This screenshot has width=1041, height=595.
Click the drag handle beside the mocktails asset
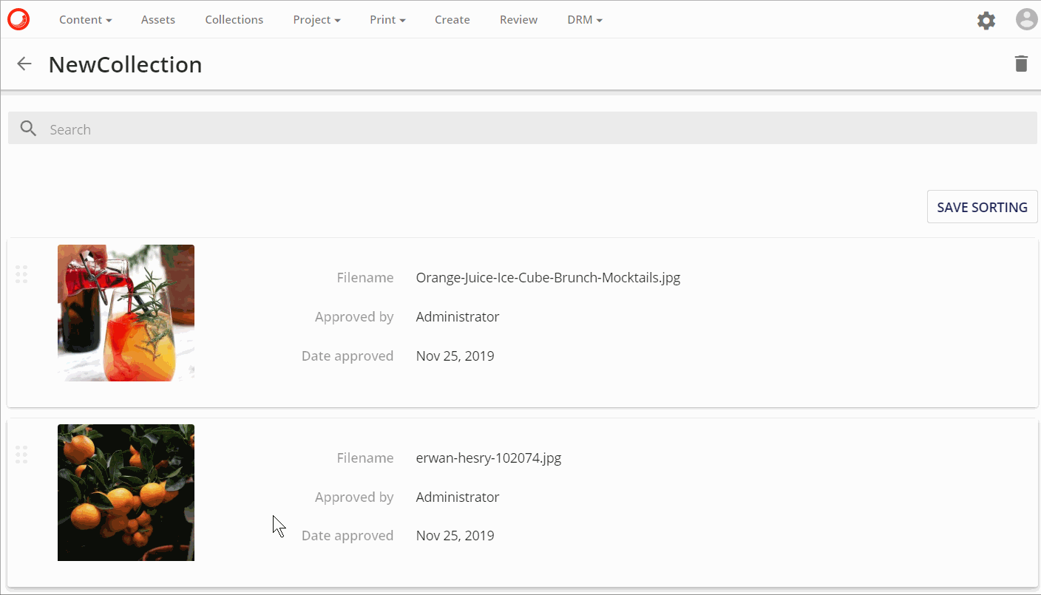pyautogui.click(x=21, y=273)
